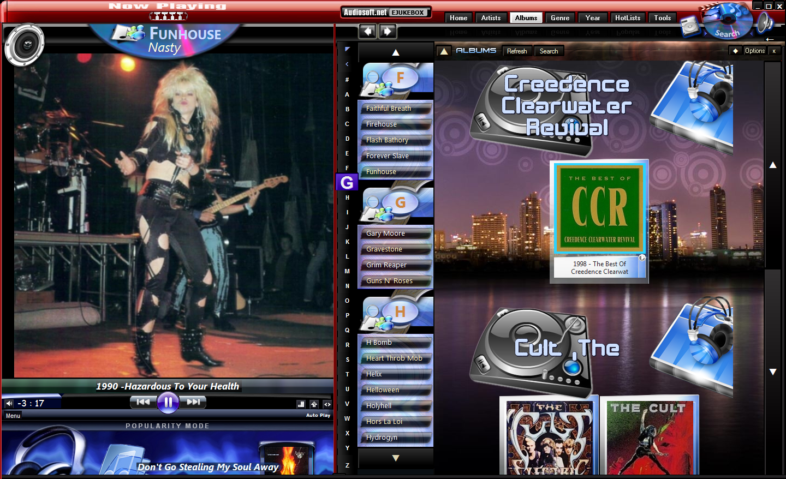The width and height of the screenshot is (786, 479).
Task: Open Heart Throb Mob artist
Action: [395, 358]
